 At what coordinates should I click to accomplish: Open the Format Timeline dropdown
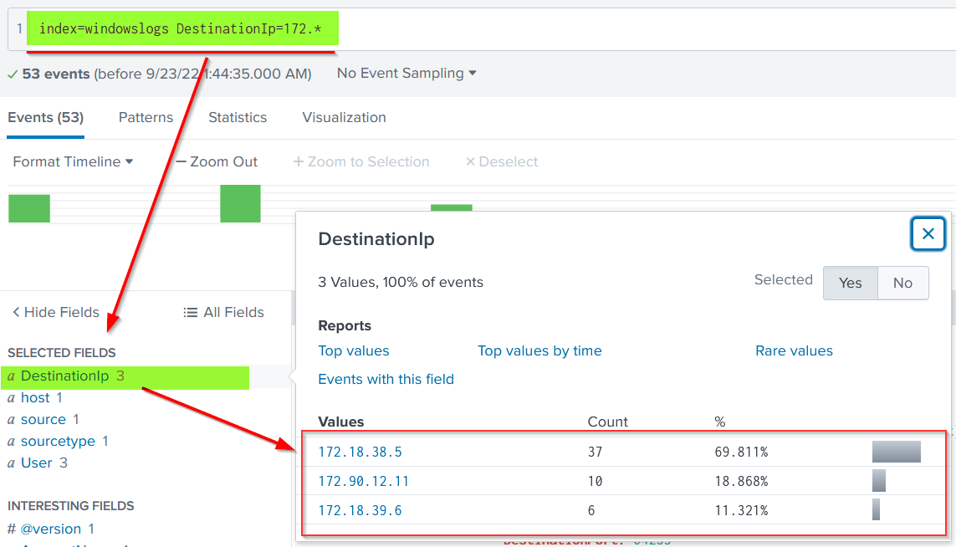click(73, 161)
